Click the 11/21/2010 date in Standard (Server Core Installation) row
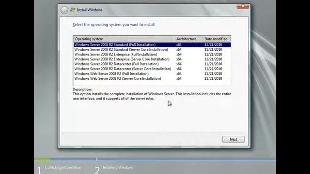 [x=213, y=49]
